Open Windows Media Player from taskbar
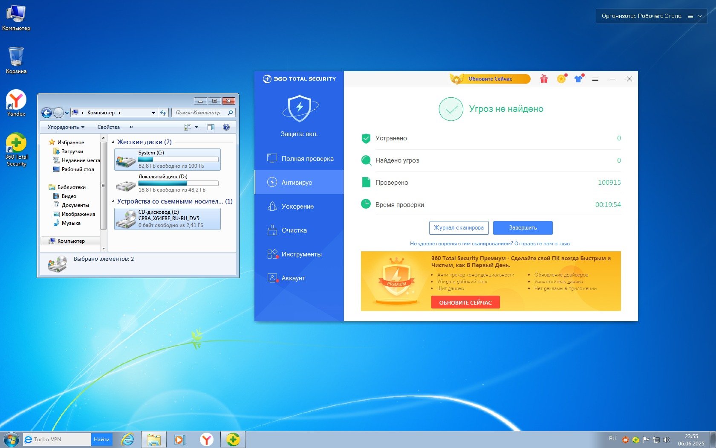The image size is (716, 448). click(x=179, y=439)
